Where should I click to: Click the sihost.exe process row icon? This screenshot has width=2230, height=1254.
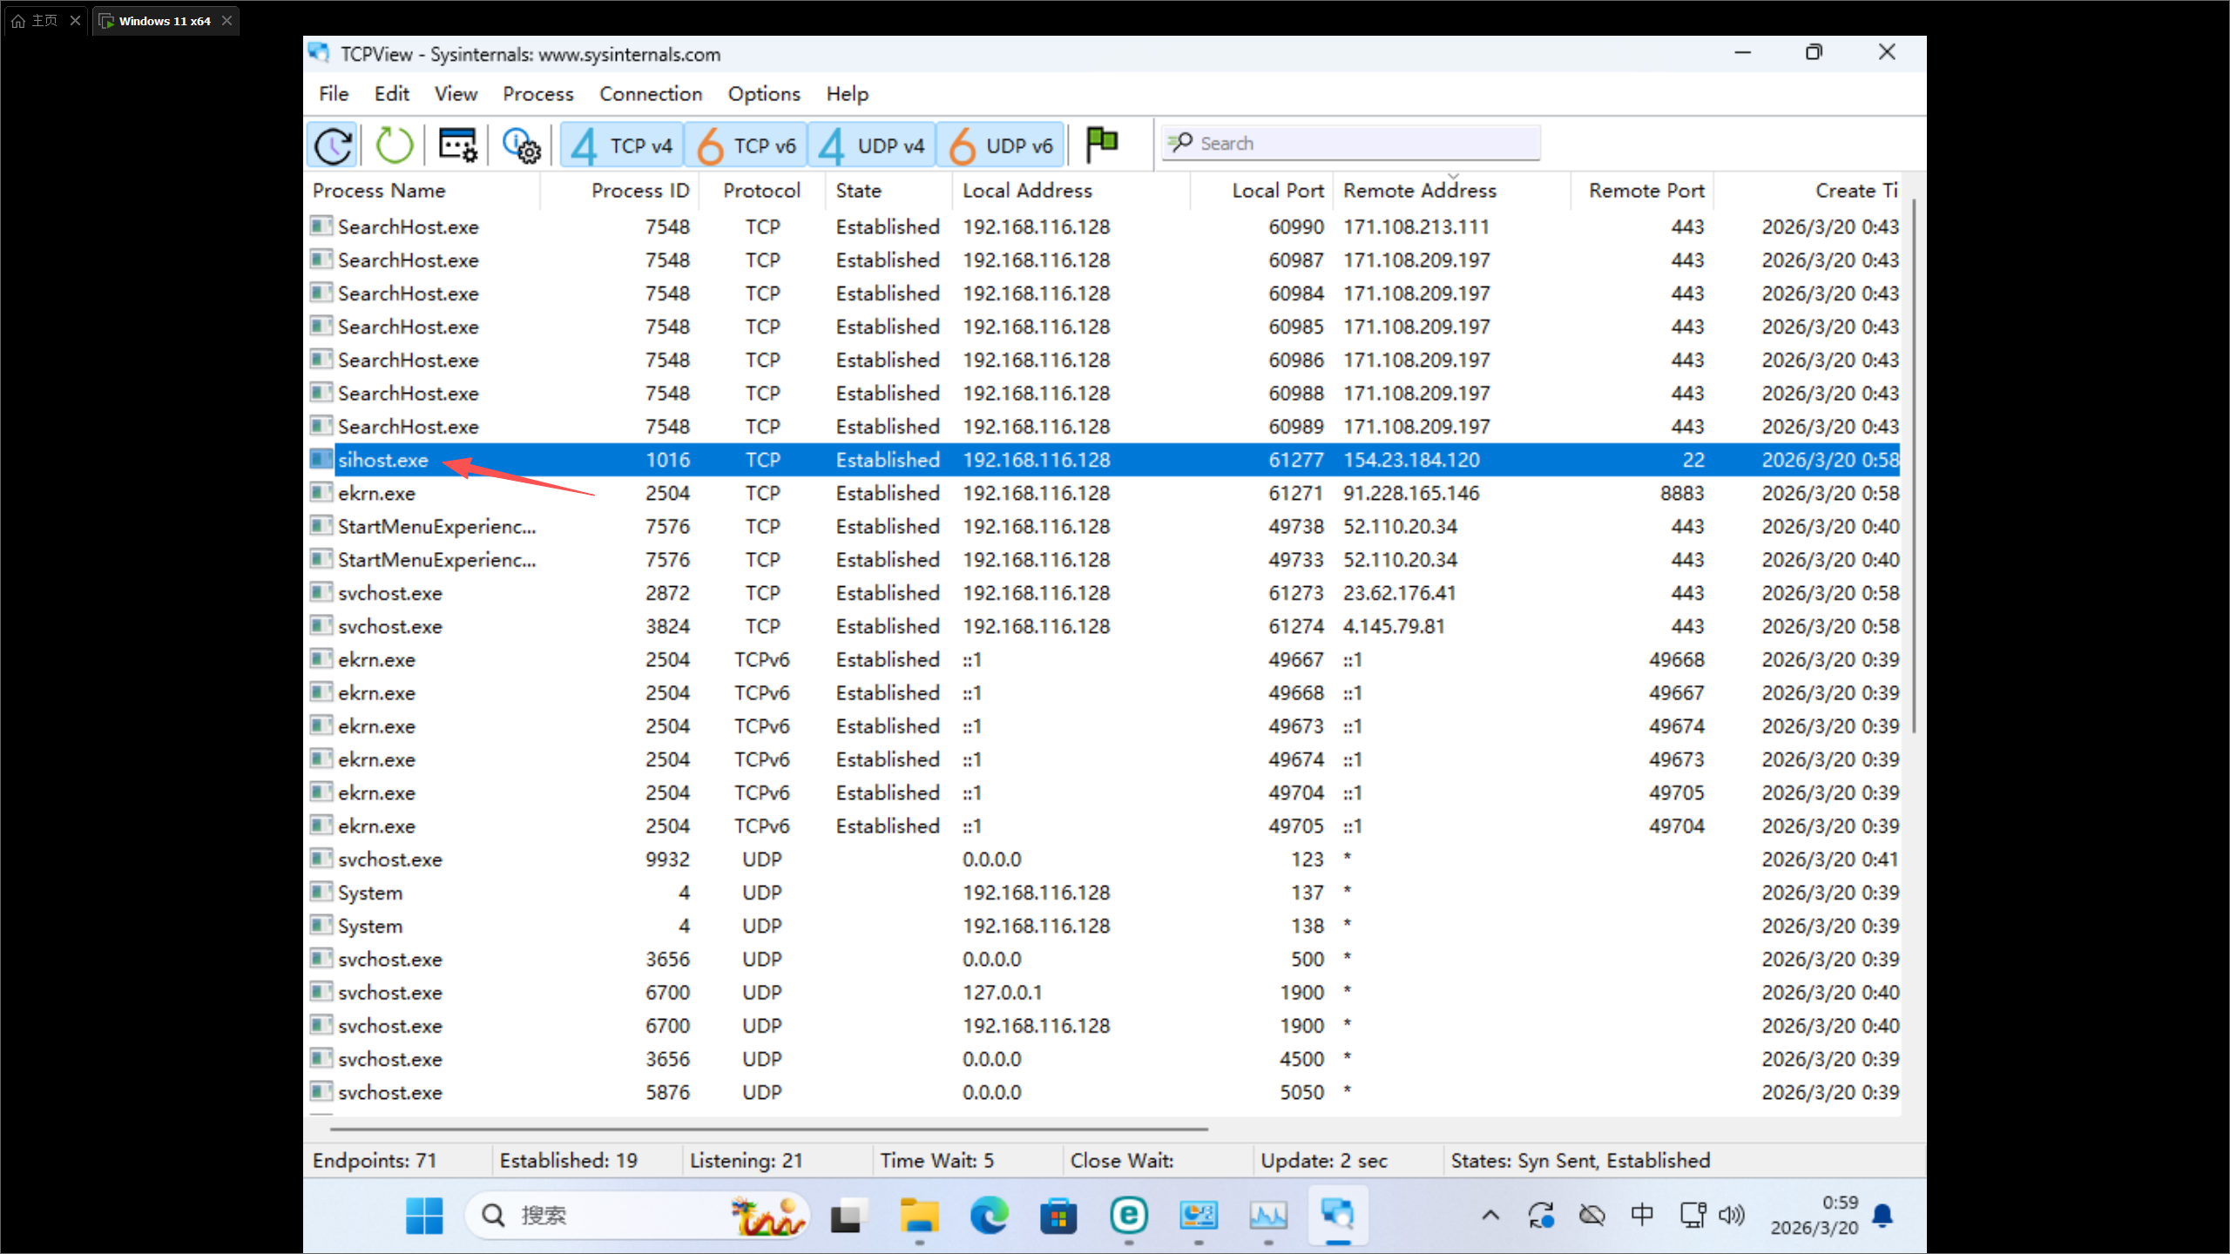[x=321, y=459]
